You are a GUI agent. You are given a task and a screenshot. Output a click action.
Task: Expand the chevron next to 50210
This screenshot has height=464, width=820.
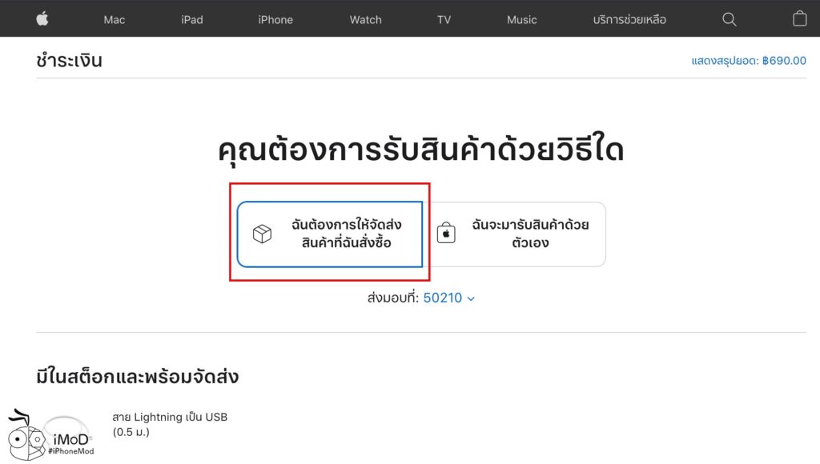[471, 298]
